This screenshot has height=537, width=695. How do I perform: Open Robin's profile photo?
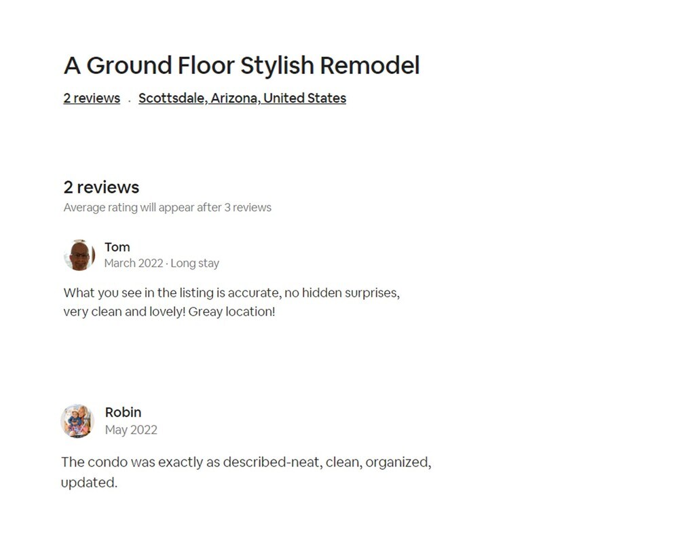coord(77,421)
